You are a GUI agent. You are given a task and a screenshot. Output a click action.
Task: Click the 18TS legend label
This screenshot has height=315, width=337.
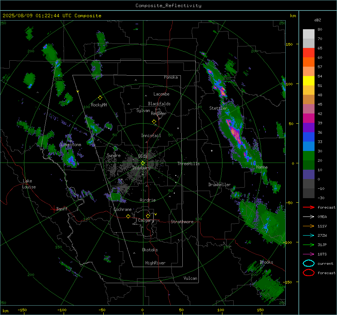tap(322, 254)
